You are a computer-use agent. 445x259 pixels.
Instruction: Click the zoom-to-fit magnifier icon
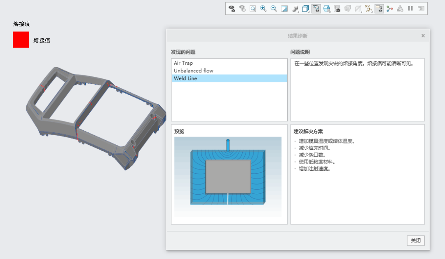coord(253,9)
